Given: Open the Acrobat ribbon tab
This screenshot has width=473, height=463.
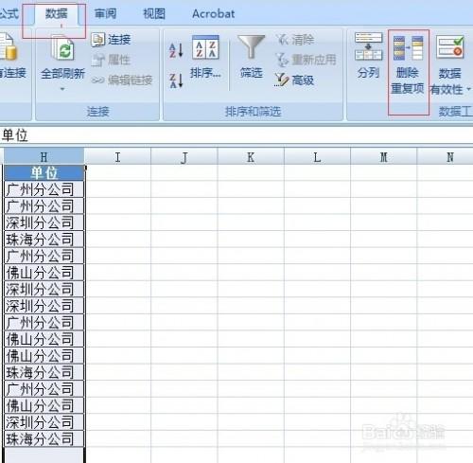Looking at the screenshot, I should [214, 14].
